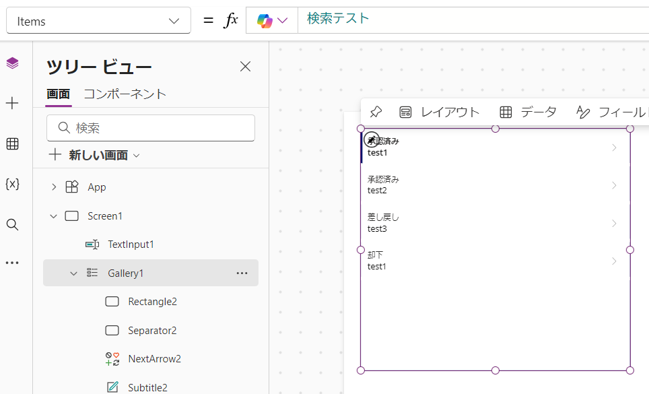This screenshot has height=394, width=649.
Task: Select Gallery1 in tree view
Action: tap(125, 273)
